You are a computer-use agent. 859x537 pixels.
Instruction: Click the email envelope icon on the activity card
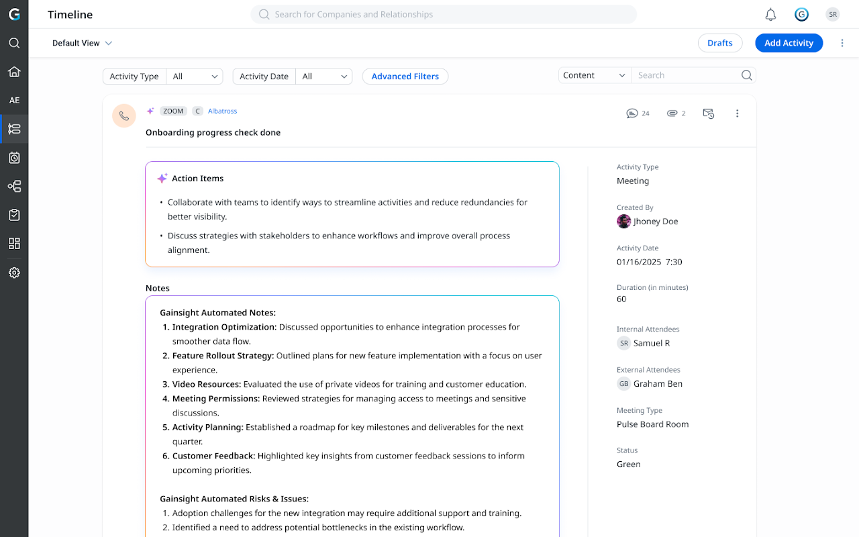pos(709,113)
